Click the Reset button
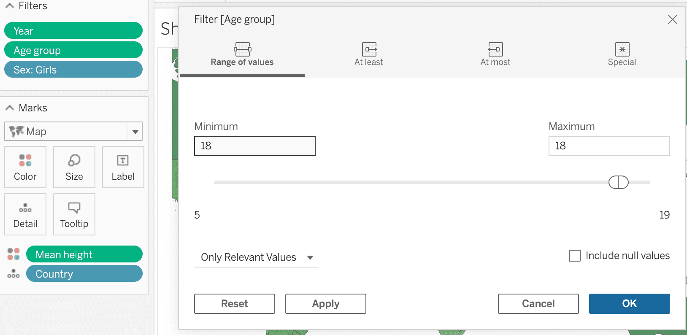 (x=235, y=304)
